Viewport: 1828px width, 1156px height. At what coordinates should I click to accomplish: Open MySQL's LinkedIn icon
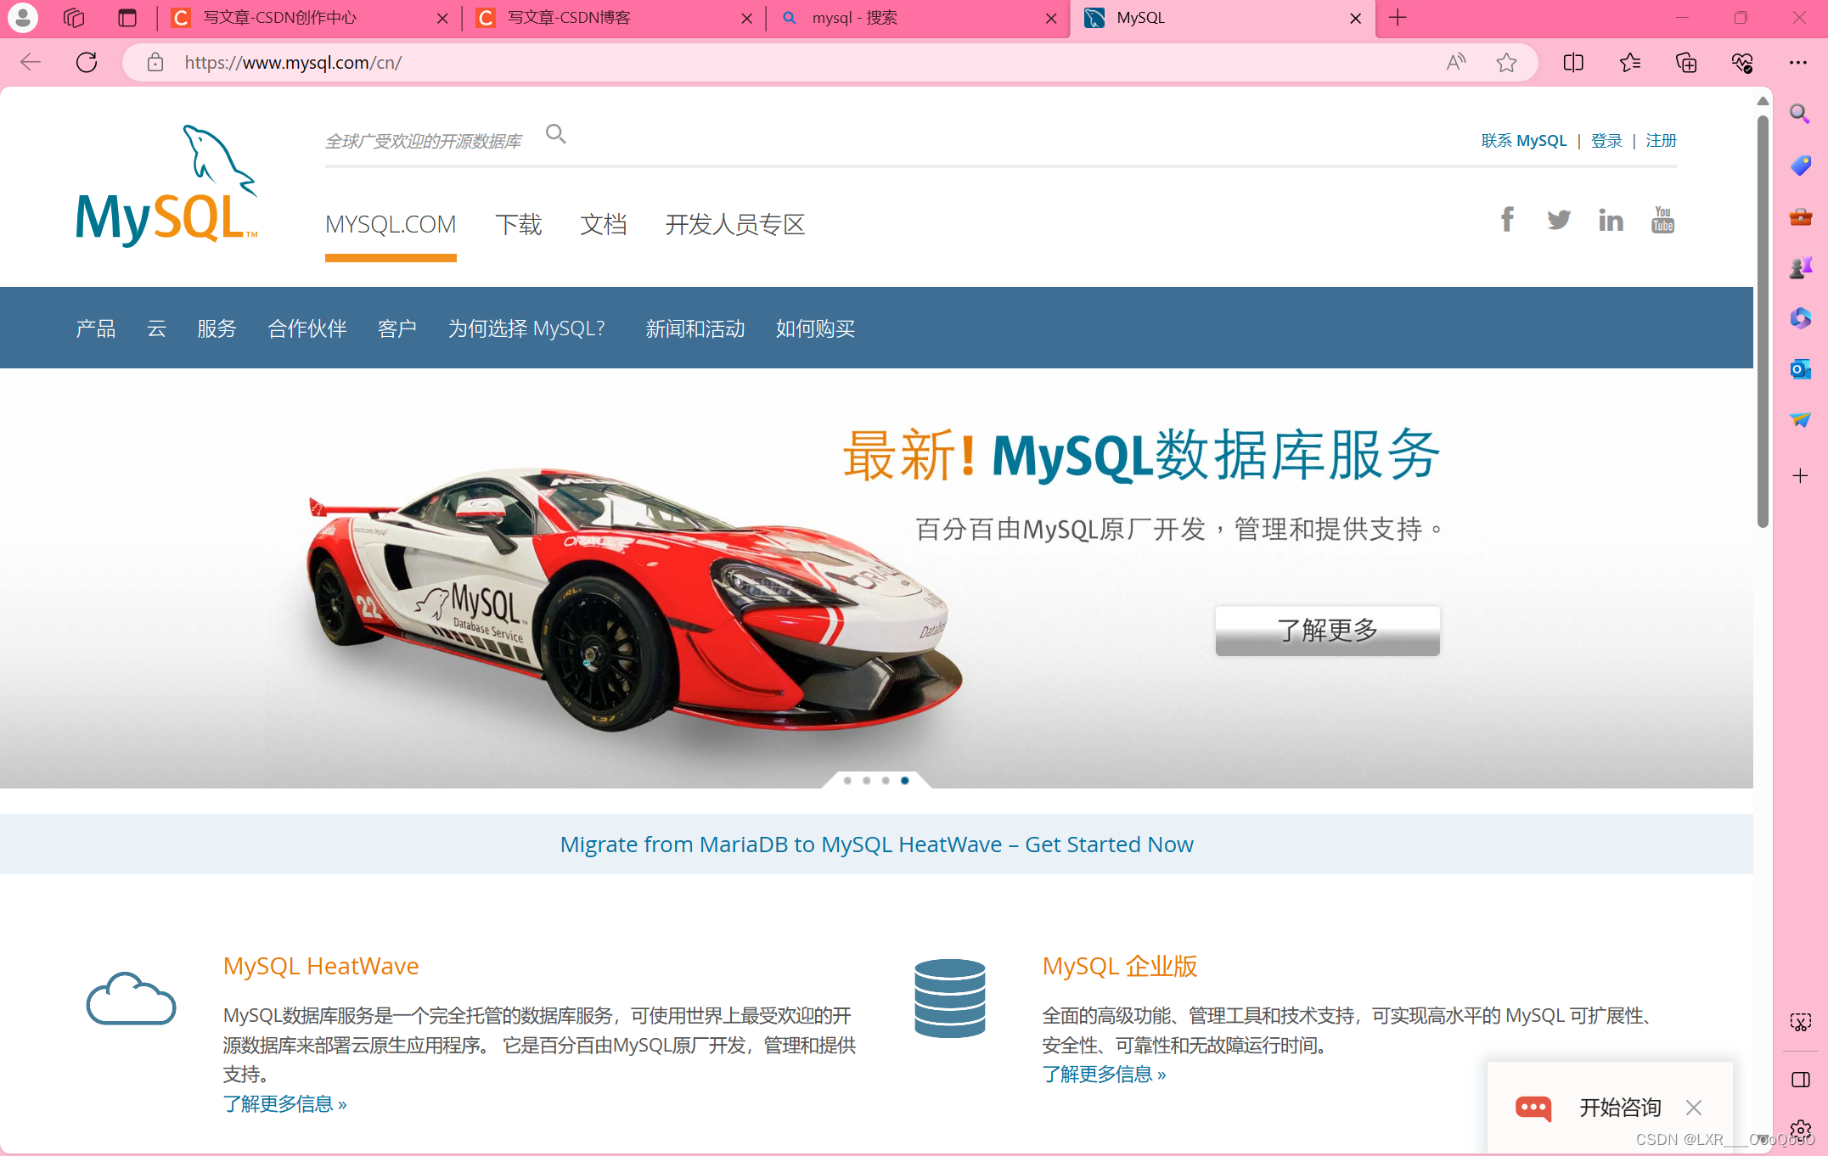(x=1611, y=219)
